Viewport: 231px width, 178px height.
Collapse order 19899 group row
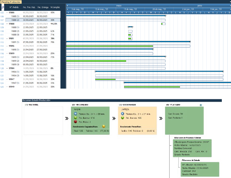(x=7, y=53)
